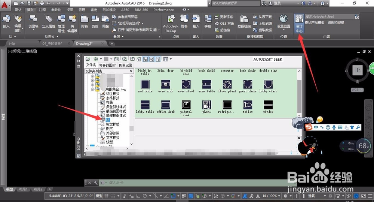The width and height of the screenshot is (374, 202).
Task: Open the Block Editor (块编辑器) tool
Action: pyautogui.click(x=72, y=24)
